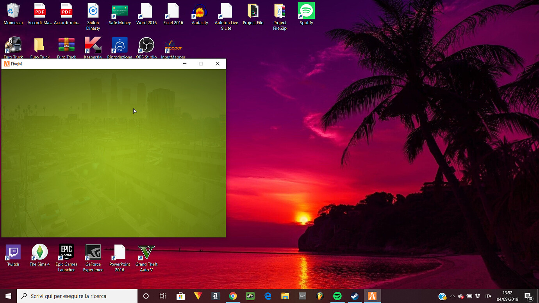Open Task View from the taskbar
Screen dimensions: 539x303
163,296
